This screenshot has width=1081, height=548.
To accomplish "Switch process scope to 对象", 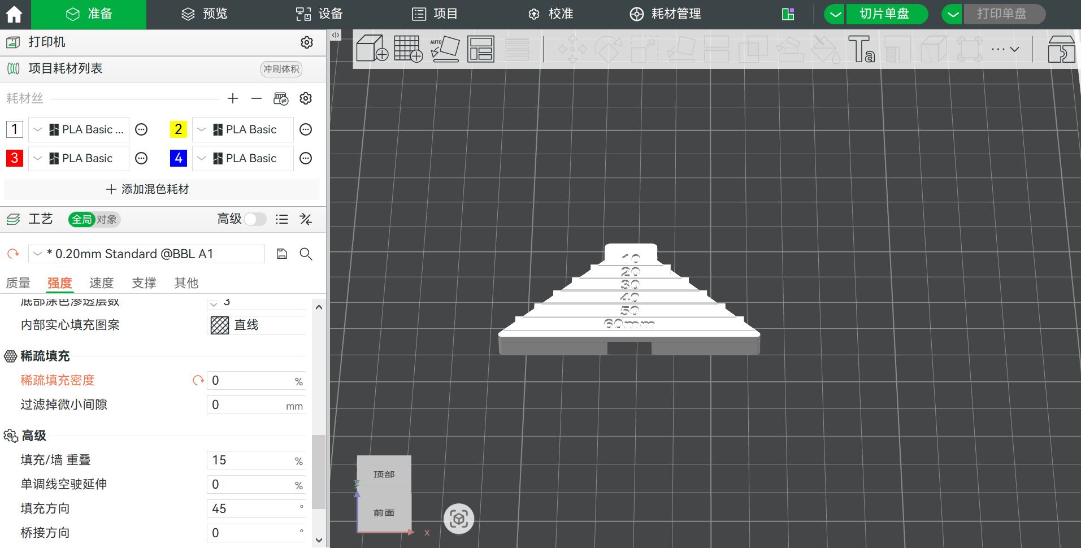I will (x=107, y=219).
